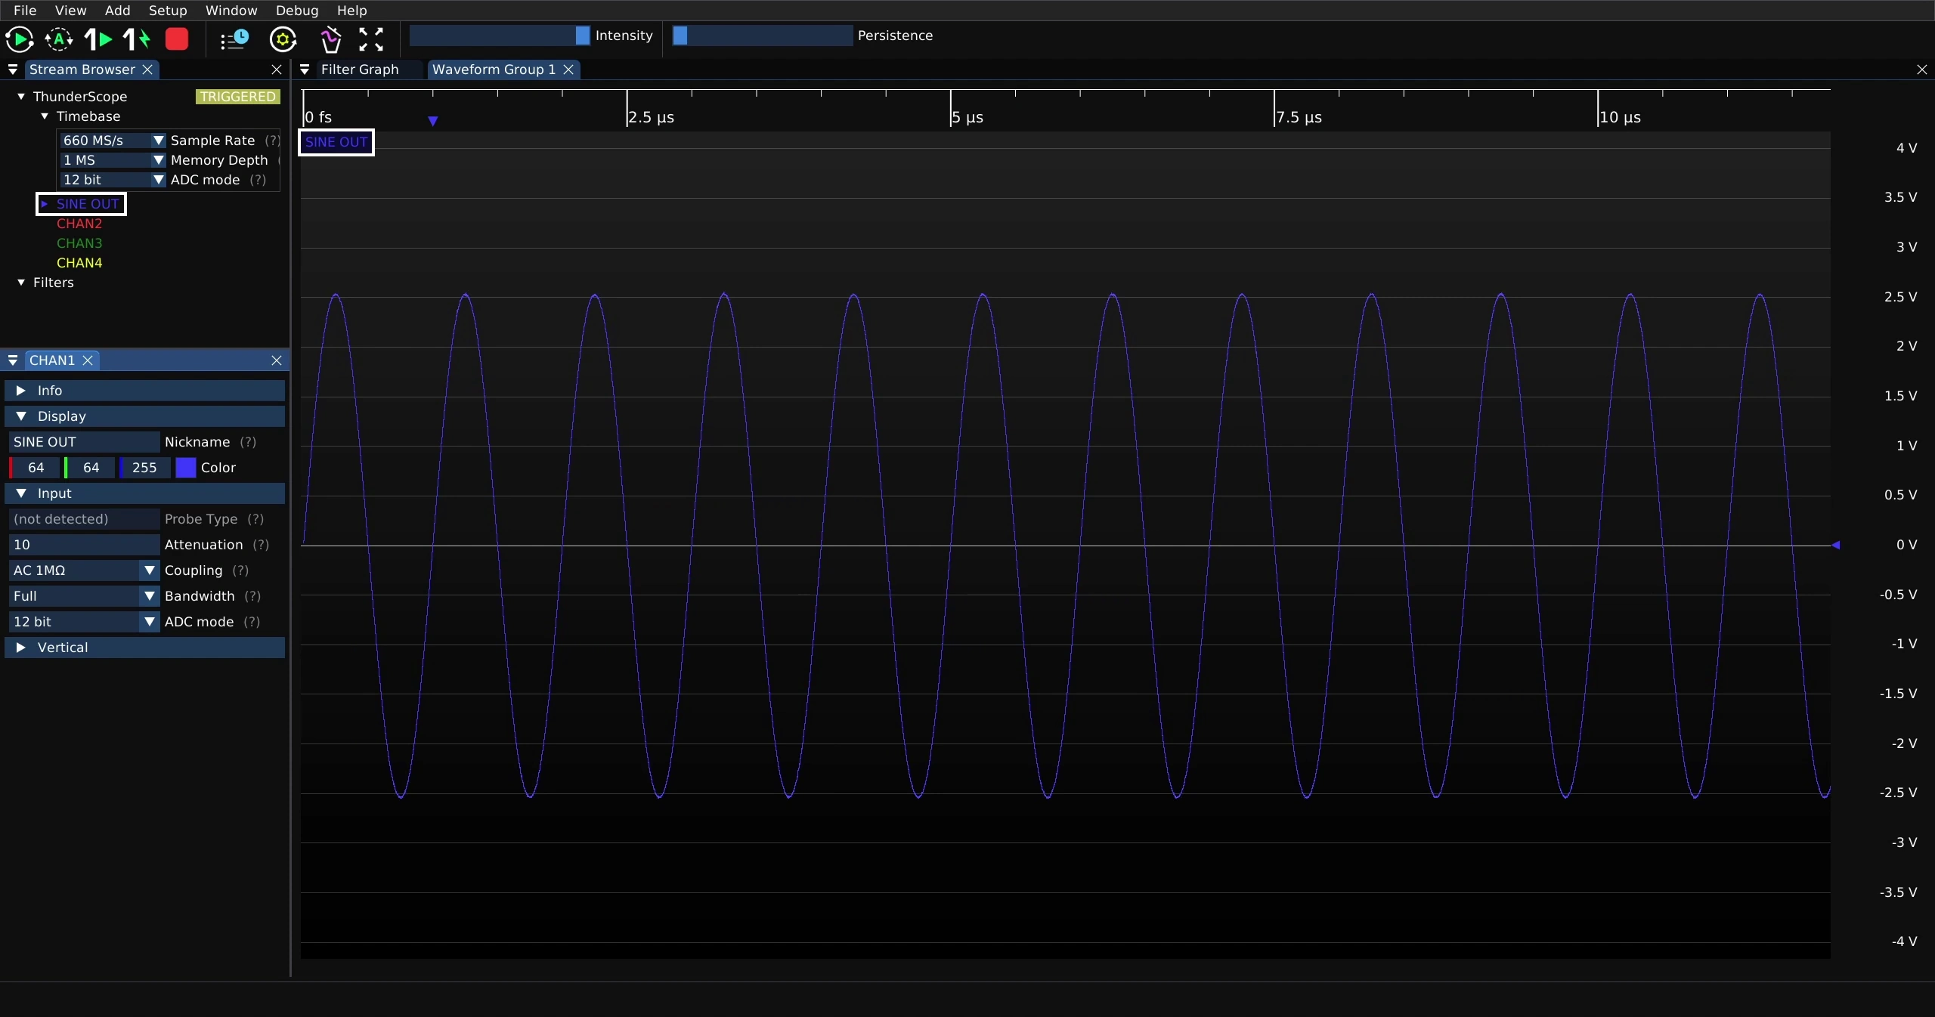The width and height of the screenshot is (1935, 1017).
Task: Open the Debug menu
Action: (x=297, y=11)
